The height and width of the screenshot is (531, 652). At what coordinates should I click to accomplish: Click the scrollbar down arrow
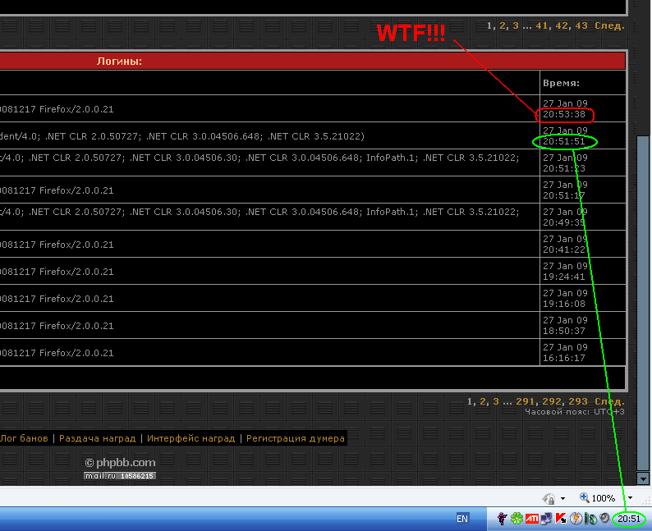tap(643, 478)
